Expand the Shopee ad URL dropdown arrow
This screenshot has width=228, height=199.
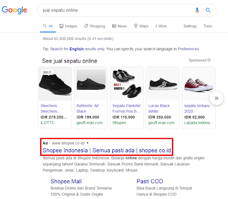(x=88, y=143)
